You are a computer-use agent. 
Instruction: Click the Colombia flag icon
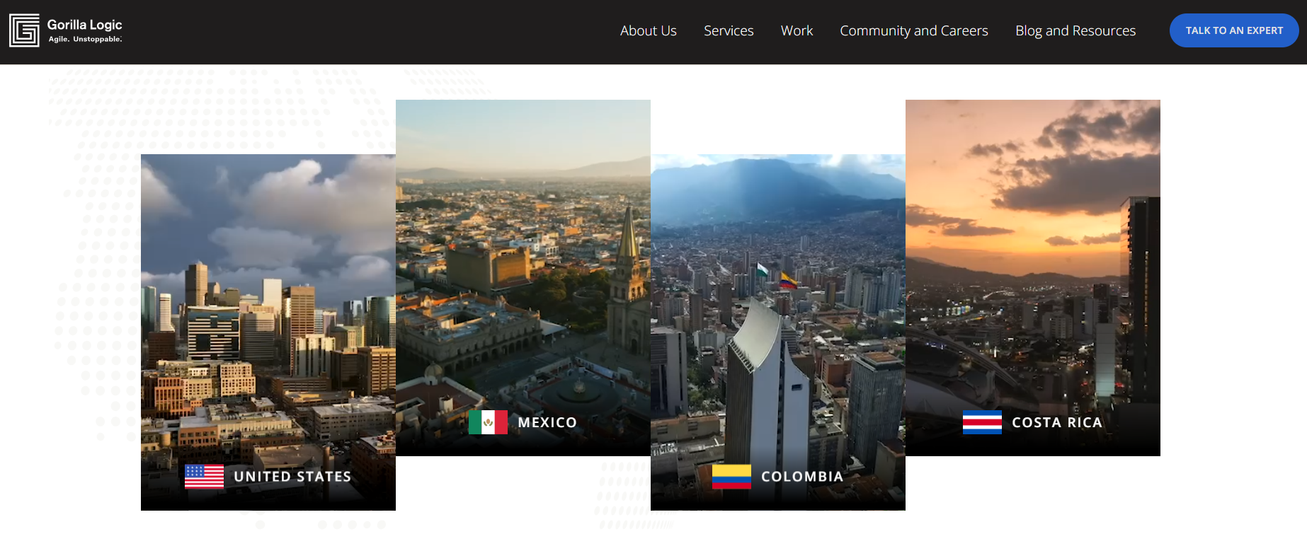(x=731, y=477)
